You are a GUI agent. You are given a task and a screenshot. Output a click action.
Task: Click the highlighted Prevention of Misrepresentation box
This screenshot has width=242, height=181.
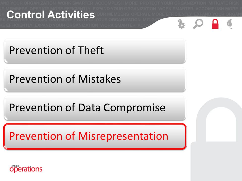(x=95, y=136)
